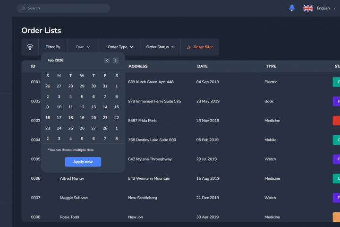Click address 979 Immanuel Ferry Suite 526
Image resolution: width=340 pixels, height=227 pixels.
coord(154,101)
